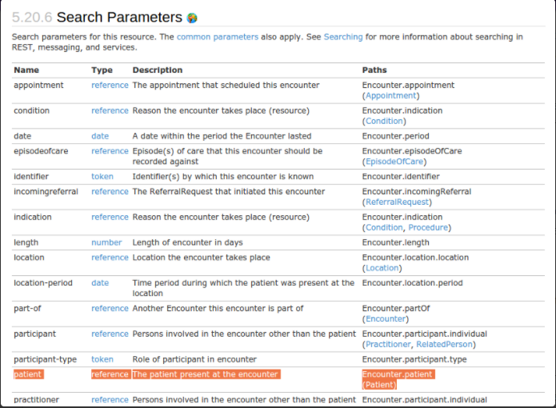Click the reference type link for appointment

(x=110, y=85)
